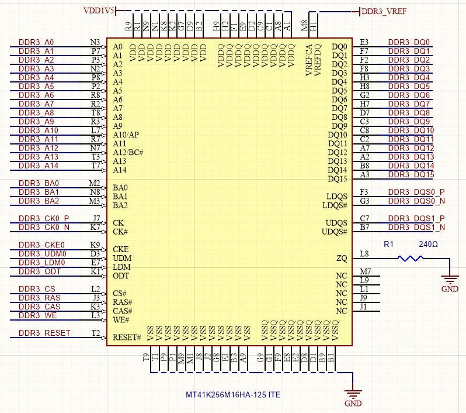Select NC pin number M7
Screen dimensions: 466x413
coord(365,271)
